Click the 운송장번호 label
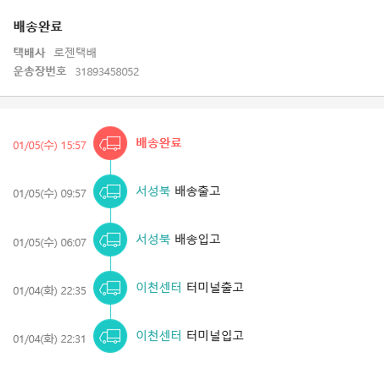The height and width of the screenshot is (366, 384). [x=40, y=71]
